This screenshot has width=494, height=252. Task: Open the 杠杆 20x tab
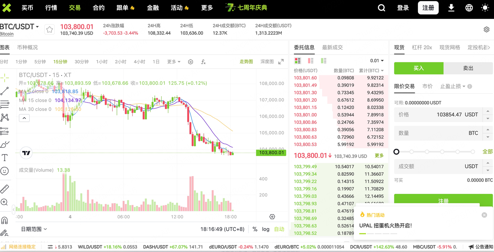coord(422,47)
